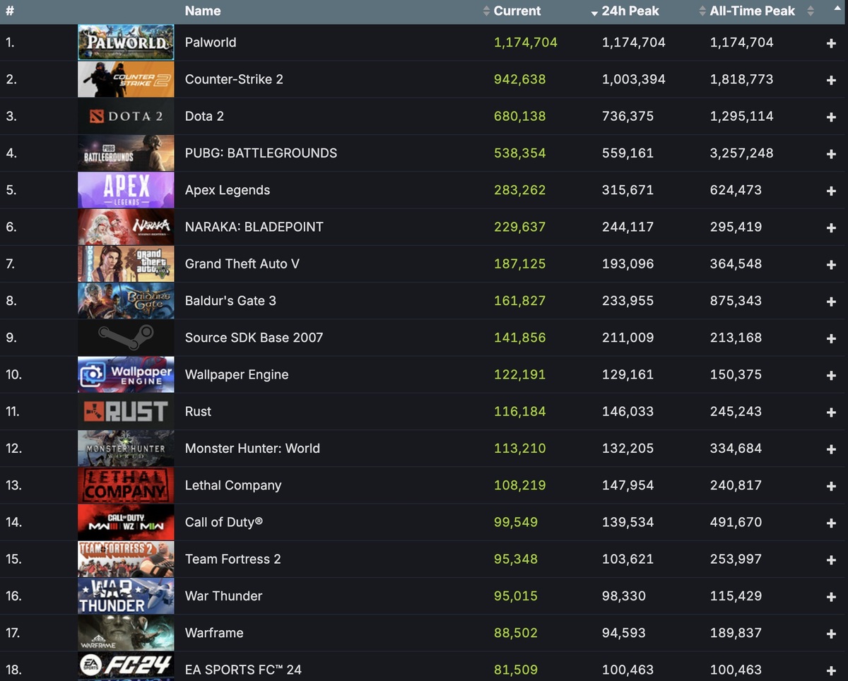Click the Counter-Strike 2 game logo
Image resolution: width=848 pixels, height=681 pixels.
coord(126,79)
